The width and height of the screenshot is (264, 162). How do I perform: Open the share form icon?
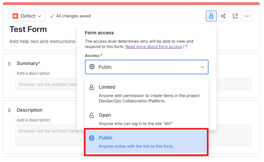click(223, 16)
